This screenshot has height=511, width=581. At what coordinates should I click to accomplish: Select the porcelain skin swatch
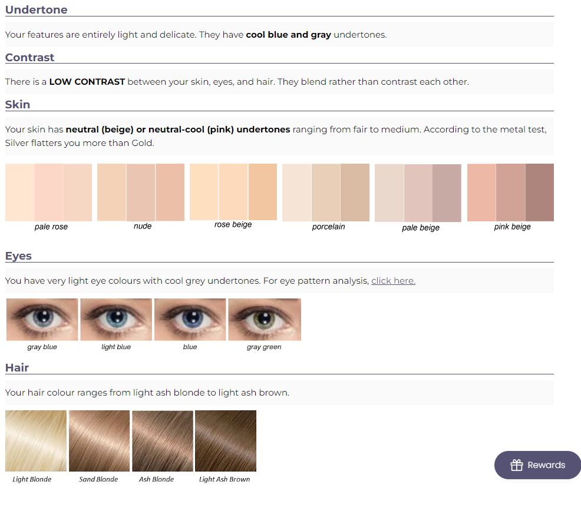pyautogui.click(x=326, y=193)
